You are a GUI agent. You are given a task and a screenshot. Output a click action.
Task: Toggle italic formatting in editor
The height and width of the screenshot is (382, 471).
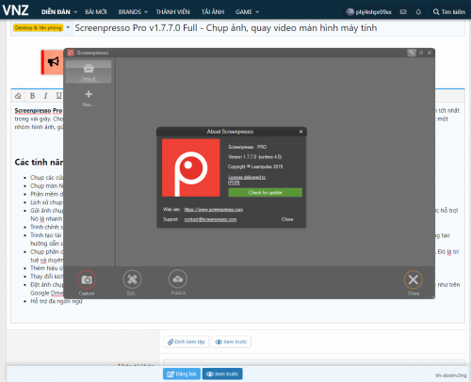point(46,96)
